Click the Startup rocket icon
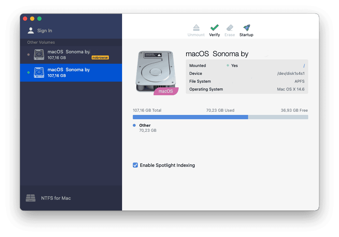 tap(247, 28)
